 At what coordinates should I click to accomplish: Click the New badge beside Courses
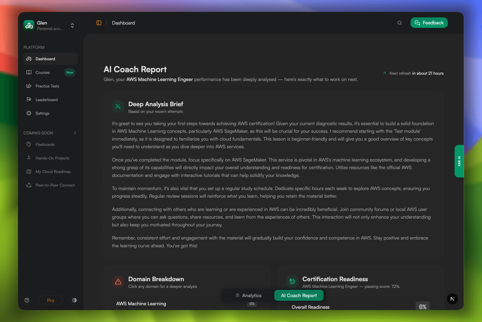click(70, 72)
